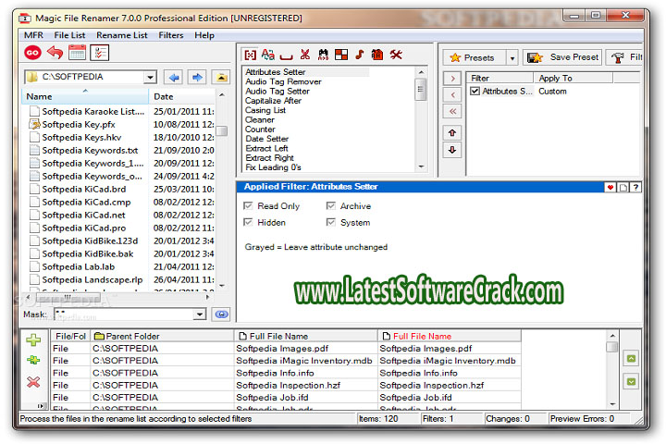Screen dimensions: 666x444
Task: Remove item with the red X icon
Action: click(x=33, y=382)
